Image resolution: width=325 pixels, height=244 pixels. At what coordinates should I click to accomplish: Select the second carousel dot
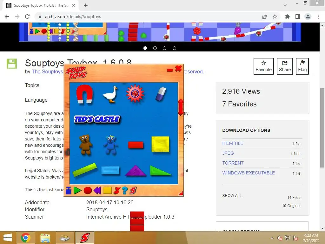[x=155, y=48]
